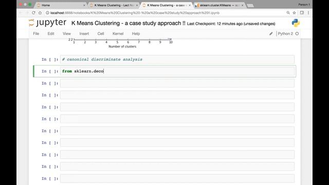Click the pencil edit-mode icon
Screen dimensions: 329x185
271,33
